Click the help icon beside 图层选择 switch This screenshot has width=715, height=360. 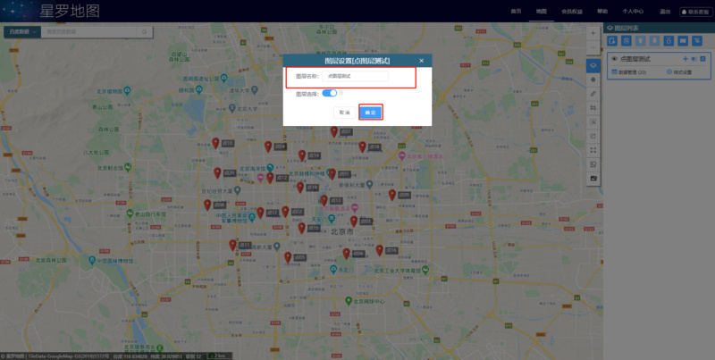(x=341, y=93)
